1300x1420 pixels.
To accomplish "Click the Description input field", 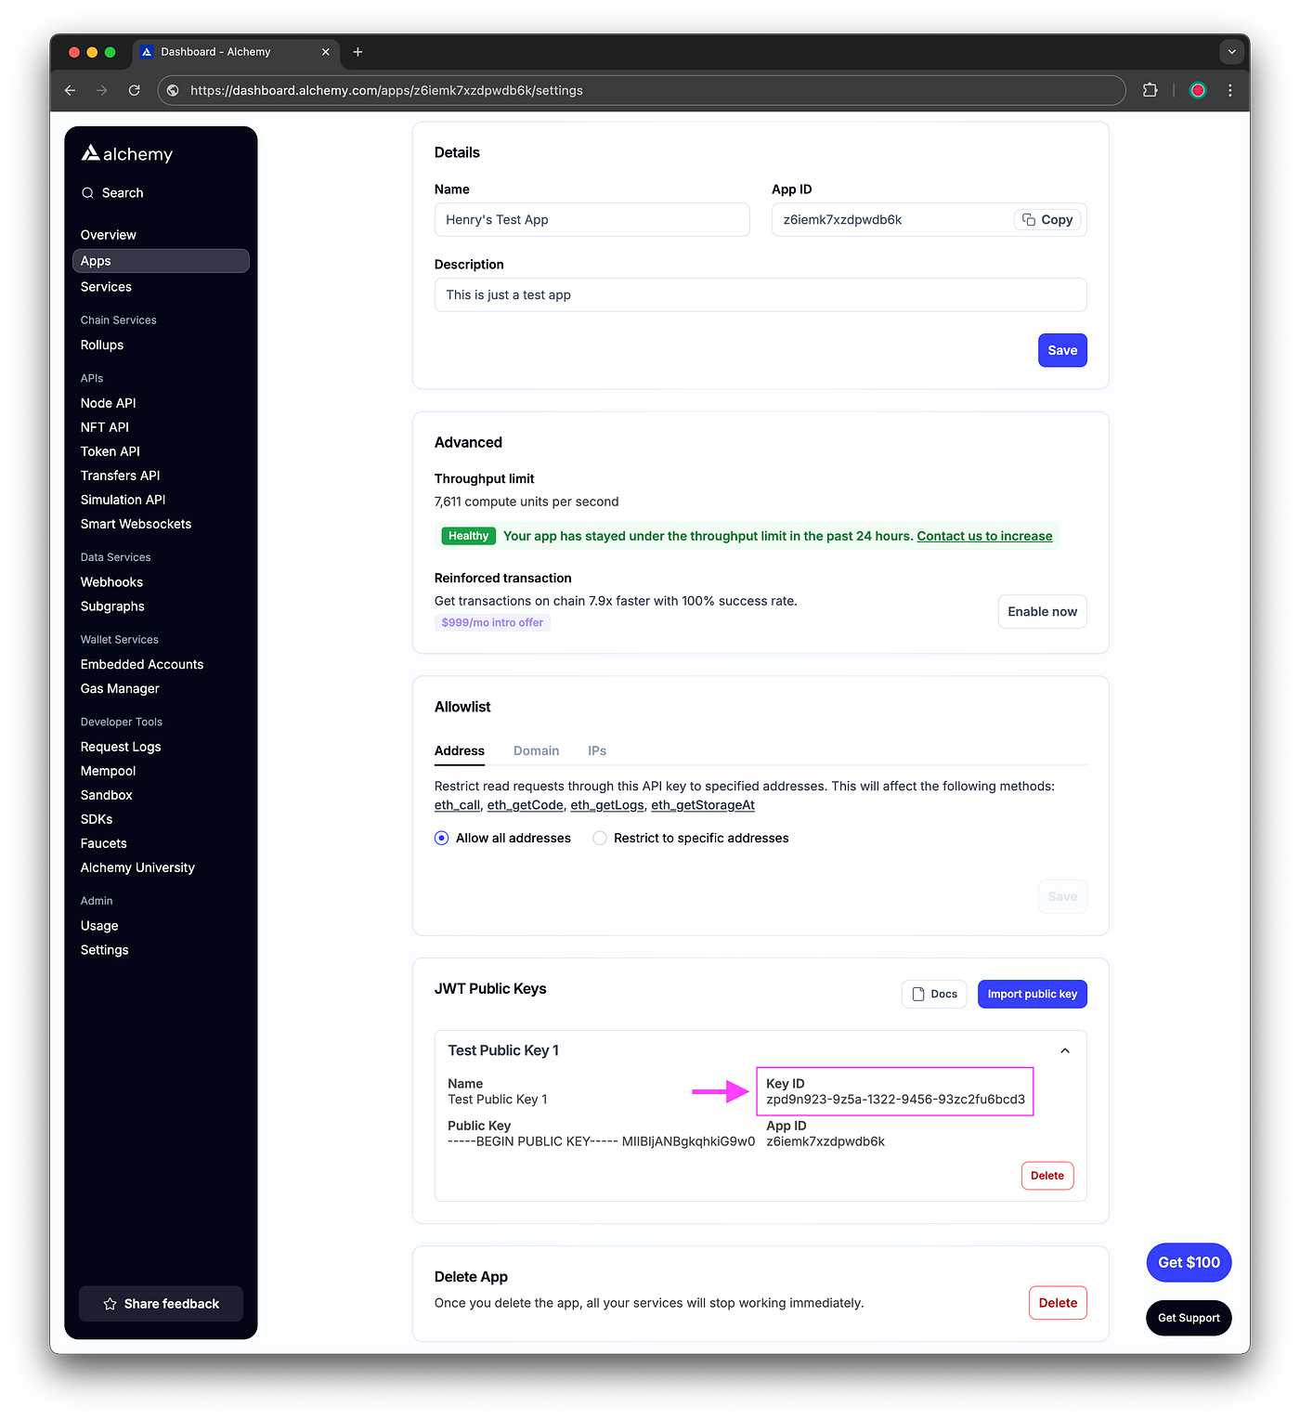I will pos(760,295).
